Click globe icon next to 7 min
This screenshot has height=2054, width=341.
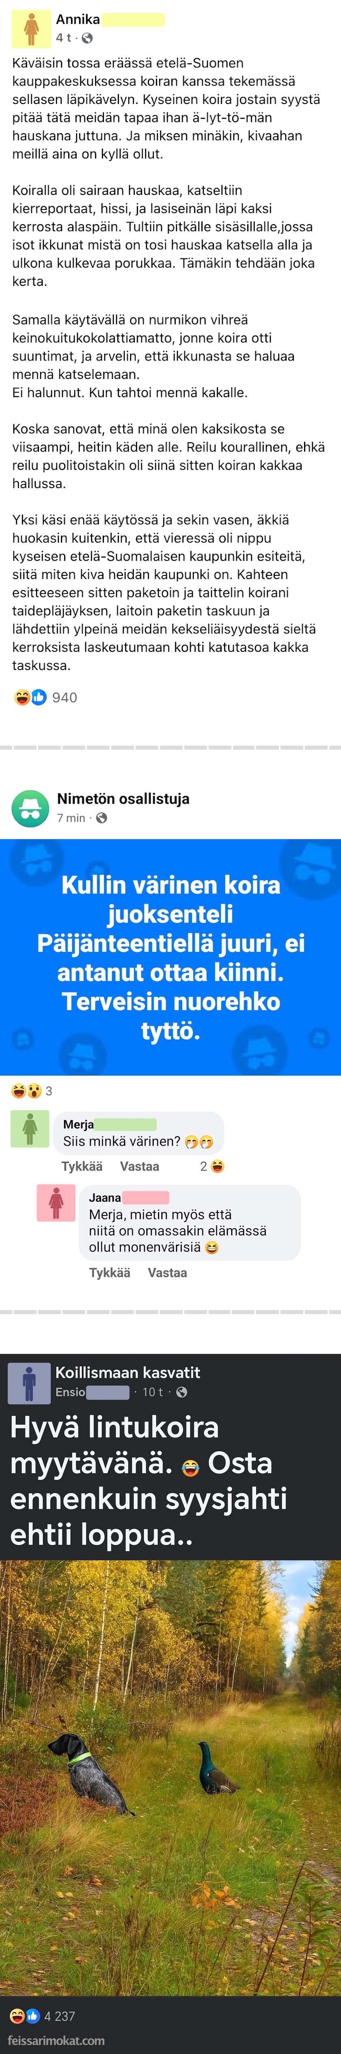point(101,817)
